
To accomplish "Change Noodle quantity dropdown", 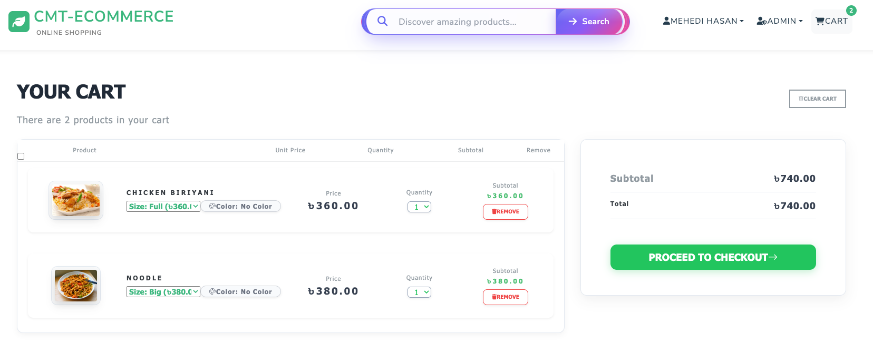I will [x=419, y=292].
